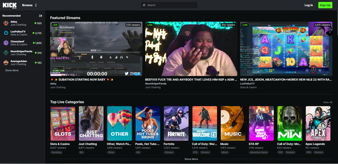Open the GTA RP category cover
This screenshot has height=164, width=338.
click(261, 123)
